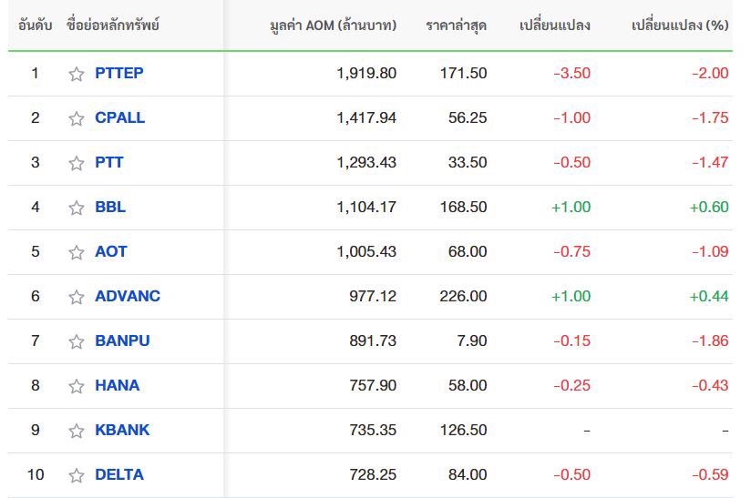Mark ADVANC with its star icon

point(77,297)
